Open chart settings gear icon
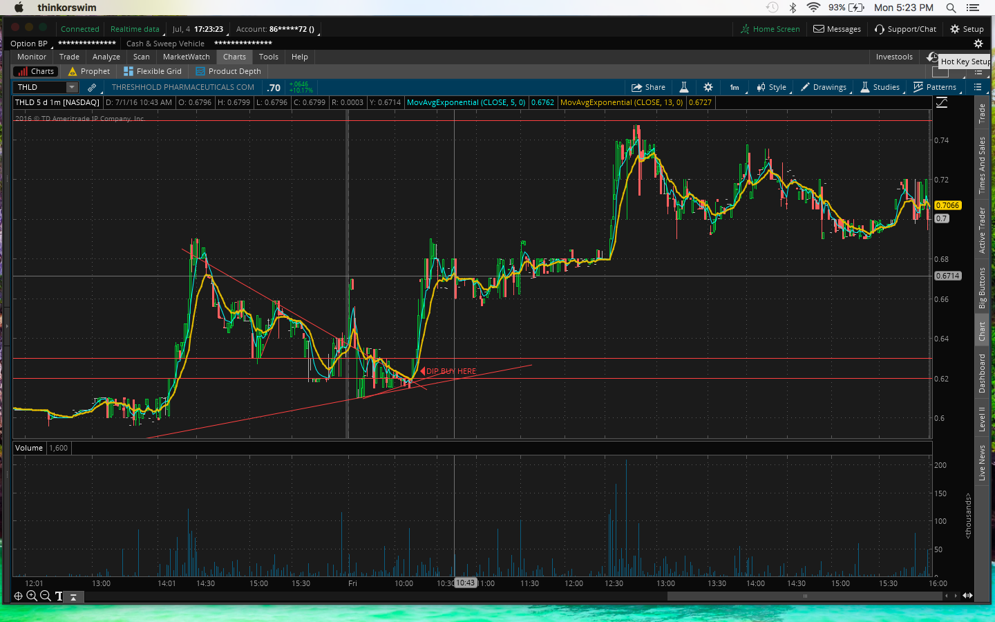The height and width of the screenshot is (622, 995). [x=708, y=87]
